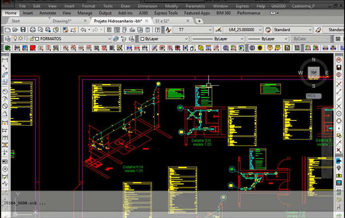Screen dimensions: 345x218
Task: Click the Text Style icon beside T7
Action: pyautogui.click(x=168, y=30)
